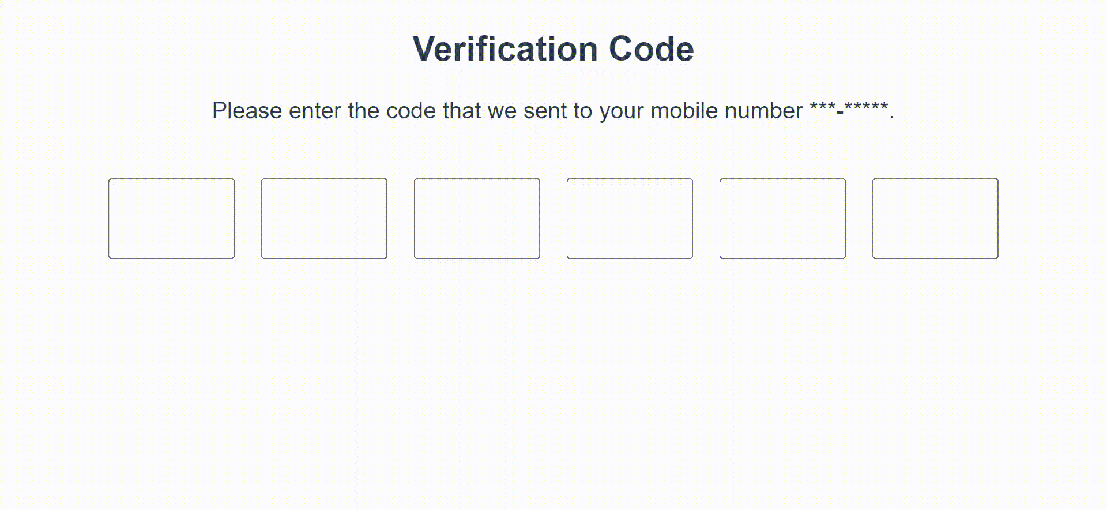The height and width of the screenshot is (510, 1107).
Task: Focus the fourth verification digit box
Action: click(630, 219)
